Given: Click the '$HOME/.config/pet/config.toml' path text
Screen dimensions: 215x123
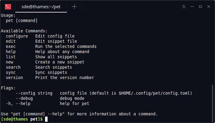Looking at the screenshot, I should pyautogui.click(x=154, y=93).
